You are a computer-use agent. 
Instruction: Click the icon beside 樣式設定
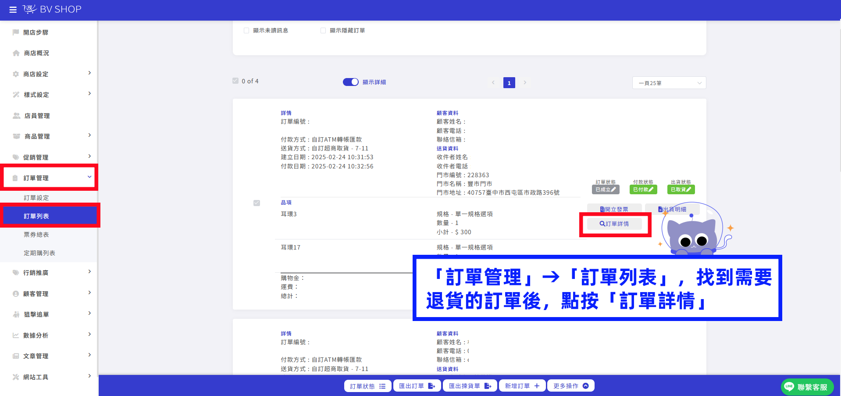pos(16,95)
